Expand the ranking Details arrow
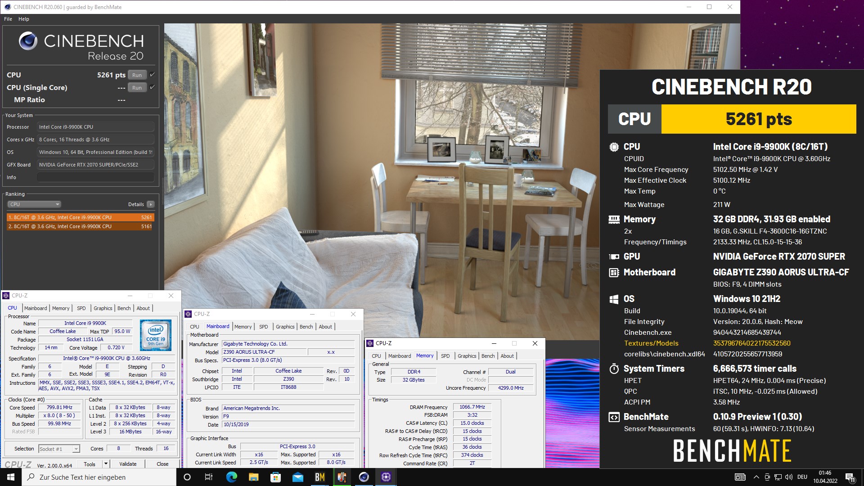 (x=151, y=204)
